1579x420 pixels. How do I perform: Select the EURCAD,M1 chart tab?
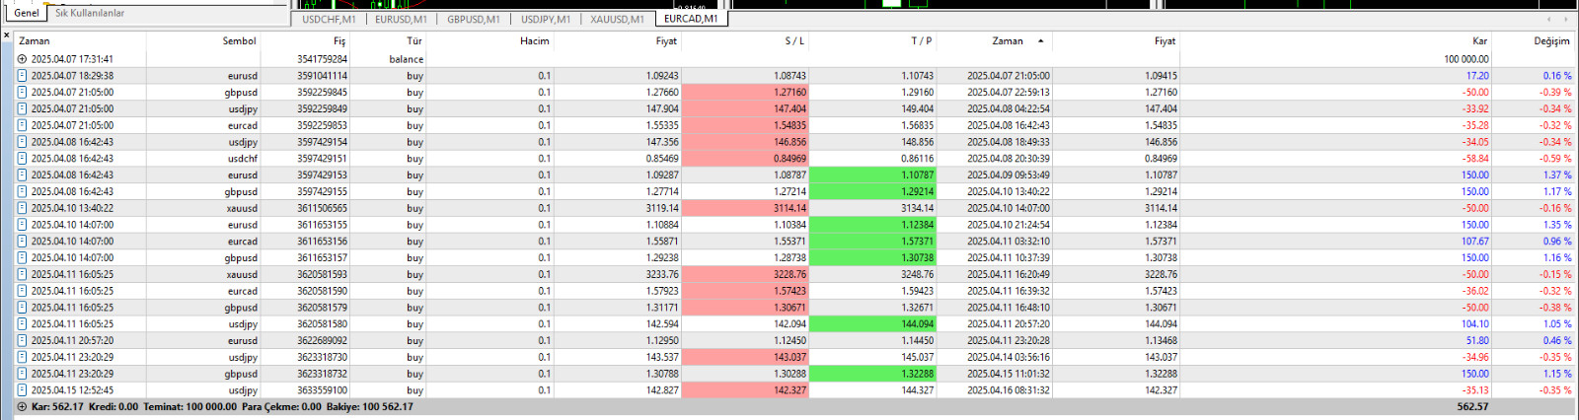pos(691,19)
